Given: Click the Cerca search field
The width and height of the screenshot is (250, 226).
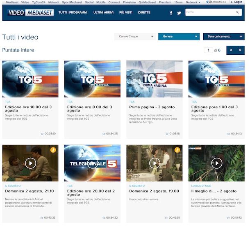Looking at the screenshot, I should pyautogui.click(x=214, y=12).
